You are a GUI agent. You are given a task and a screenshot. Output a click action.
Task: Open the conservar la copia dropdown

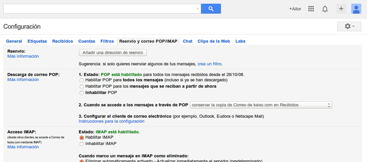261,105
